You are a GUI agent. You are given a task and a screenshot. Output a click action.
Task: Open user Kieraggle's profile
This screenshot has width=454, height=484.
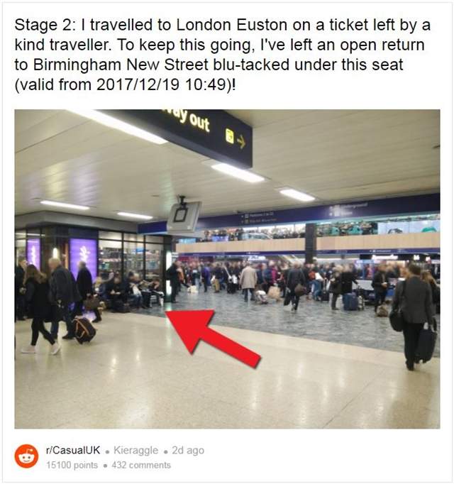click(135, 451)
